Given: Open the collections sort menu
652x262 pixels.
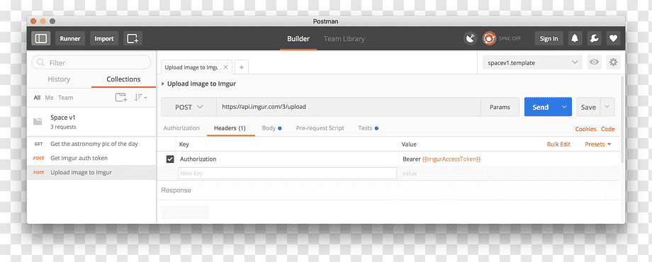Looking at the screenshot, I should pos(140,98).
